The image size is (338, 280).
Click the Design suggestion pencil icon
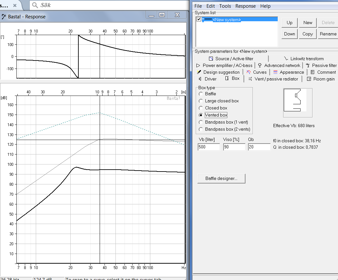pos(199,72)
